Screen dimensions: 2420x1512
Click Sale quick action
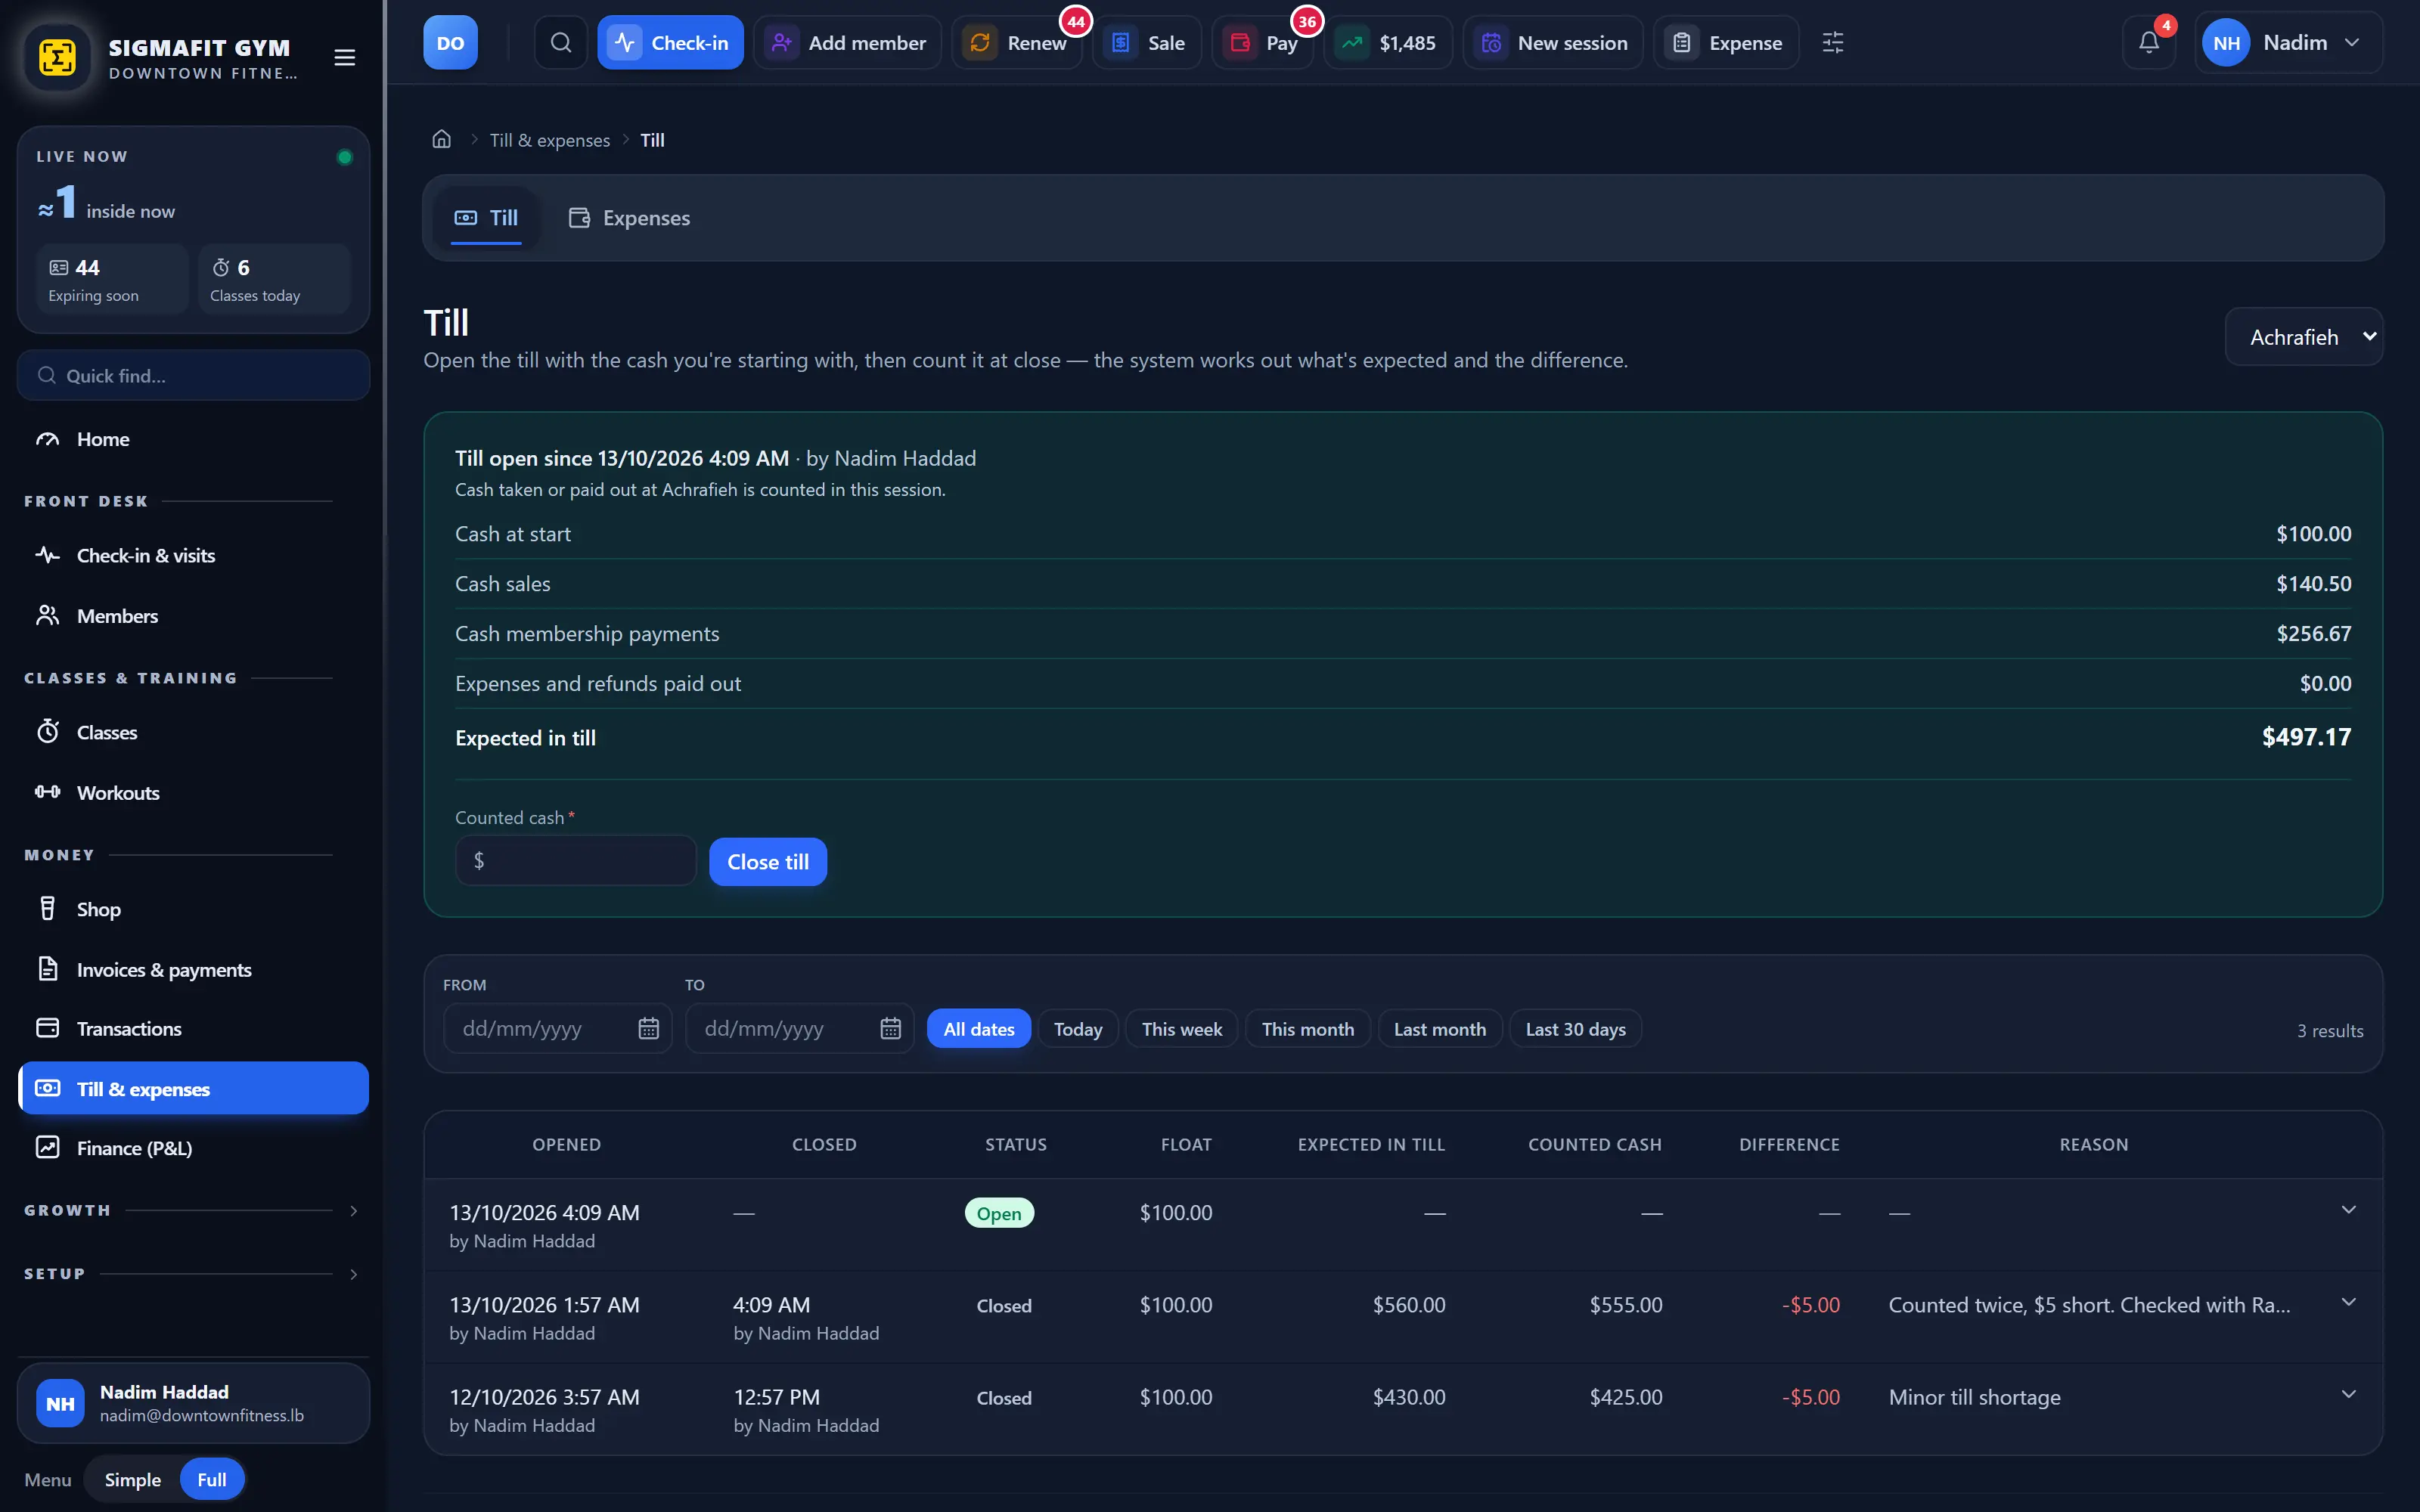coord(1147,43)
